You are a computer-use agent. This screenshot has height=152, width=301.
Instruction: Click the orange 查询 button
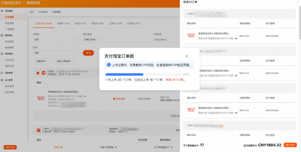click(x=88, y=53)
